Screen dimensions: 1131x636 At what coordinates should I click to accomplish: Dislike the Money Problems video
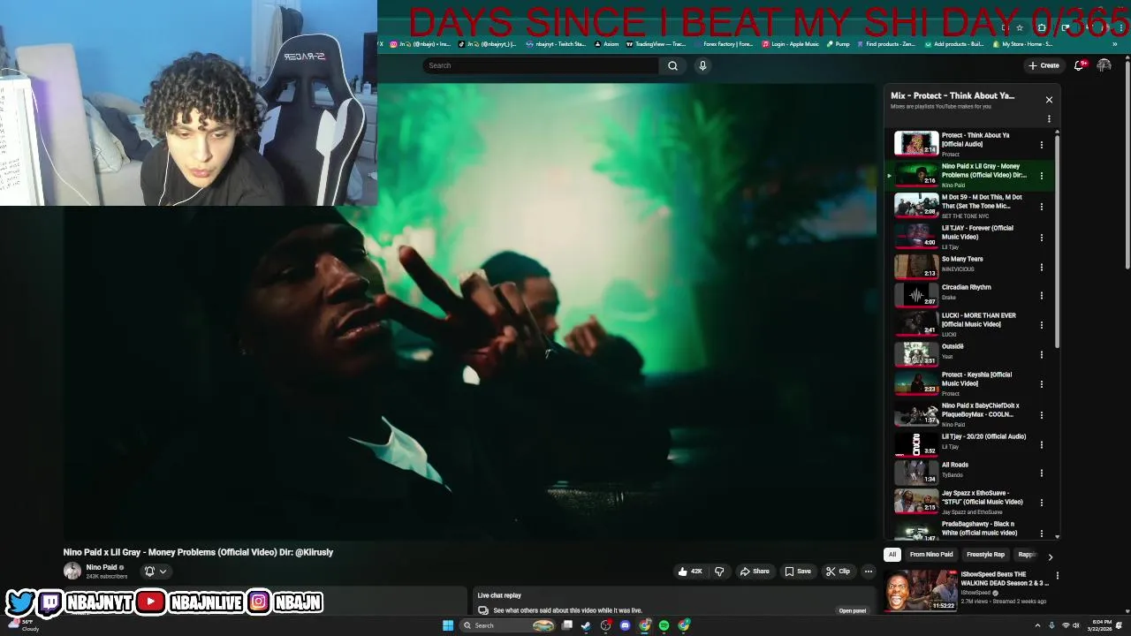(719, 572)
